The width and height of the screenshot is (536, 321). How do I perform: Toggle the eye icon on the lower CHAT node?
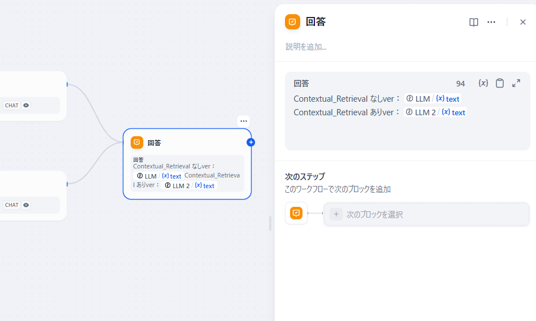tap(26, 205)
